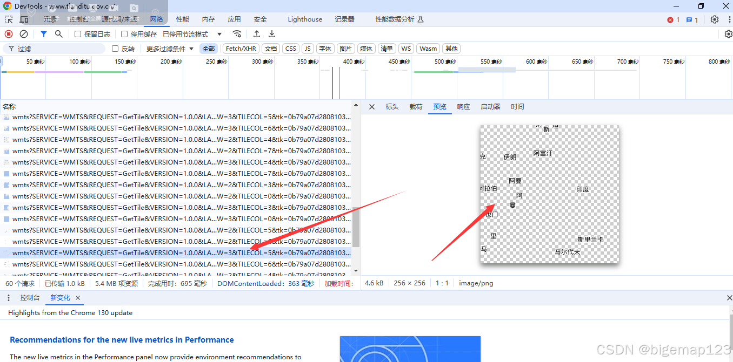Toggle 保留日志 checkbox
Screen dimensions: 733x362
click(x=78, y=34)
